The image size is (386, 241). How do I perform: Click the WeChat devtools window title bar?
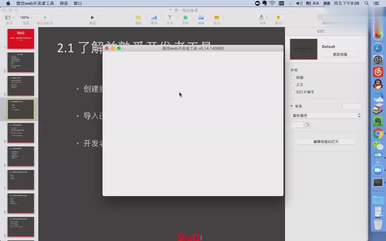193,48
